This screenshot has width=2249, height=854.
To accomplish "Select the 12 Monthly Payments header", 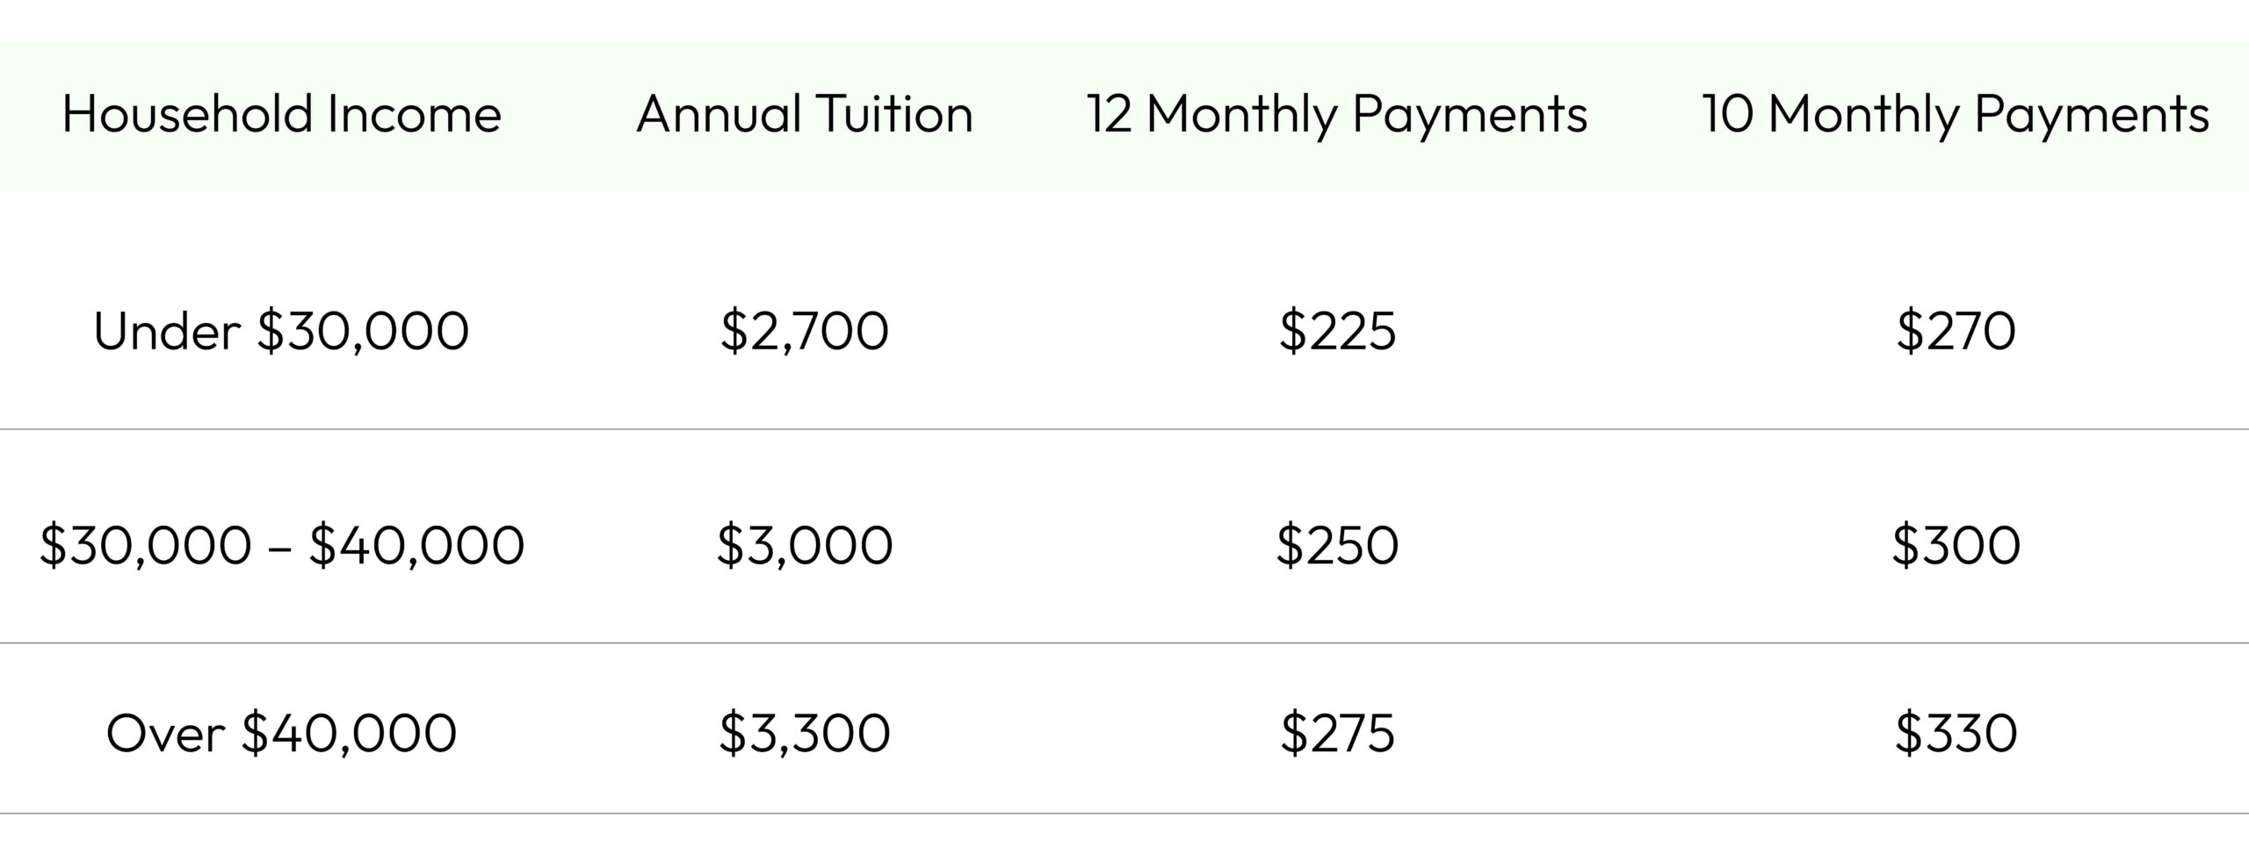I will pyautogui.click(x=1337, y=114).
